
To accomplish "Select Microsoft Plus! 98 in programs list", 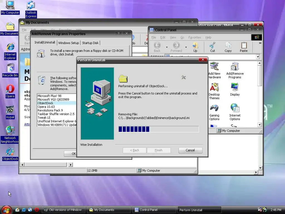I will (57, 96).
